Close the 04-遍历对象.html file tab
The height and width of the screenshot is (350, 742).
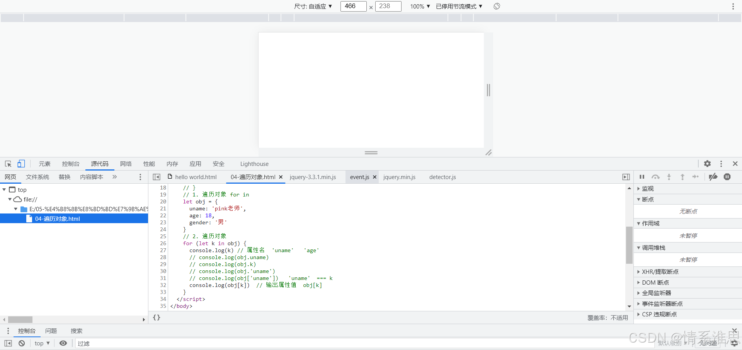[x=281, y=177]
